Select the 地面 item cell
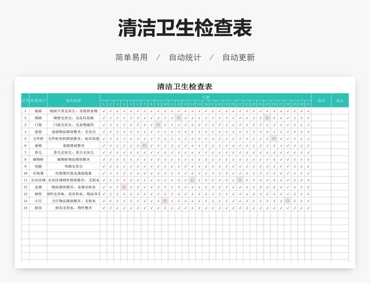The height and width of the screenshot is (283, 370). tap(38, 111)
